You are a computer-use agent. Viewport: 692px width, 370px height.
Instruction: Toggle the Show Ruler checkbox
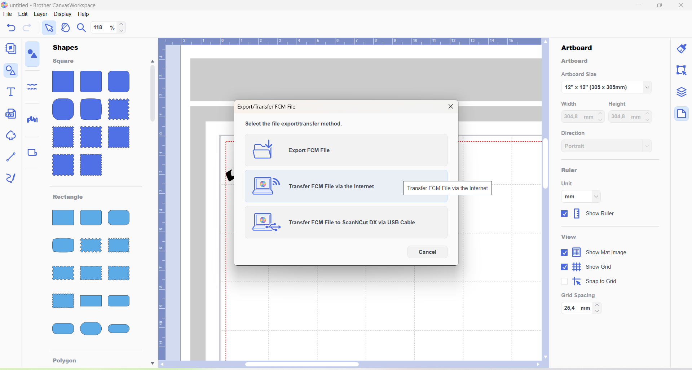pyautogui.click(x=565, y=213)
